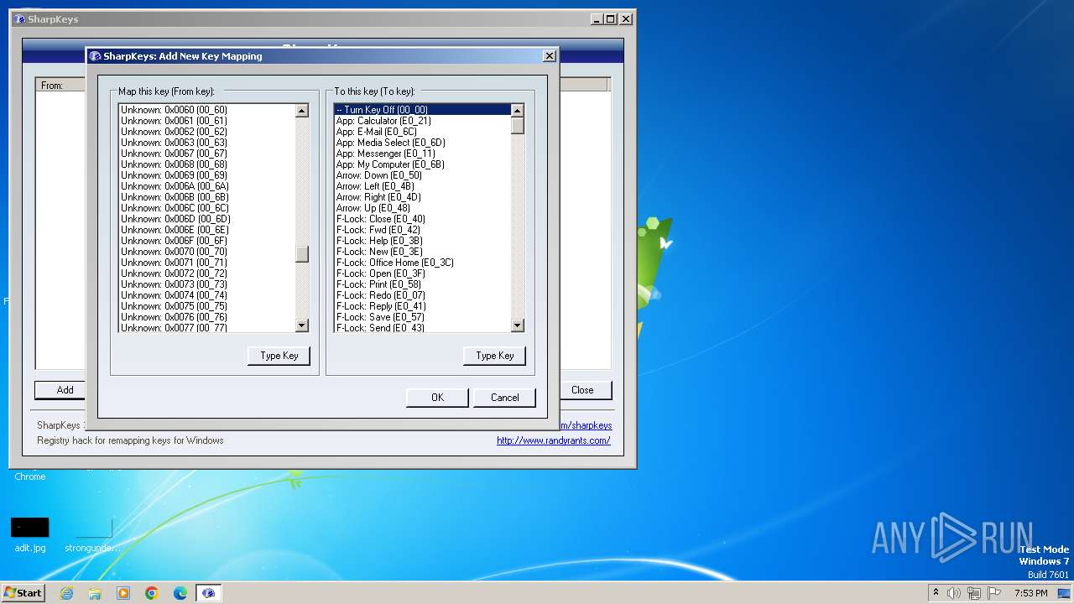Select F-Lock: Save (E0_57)
This screenshot has height=604, width=1074.
(422, 317)
